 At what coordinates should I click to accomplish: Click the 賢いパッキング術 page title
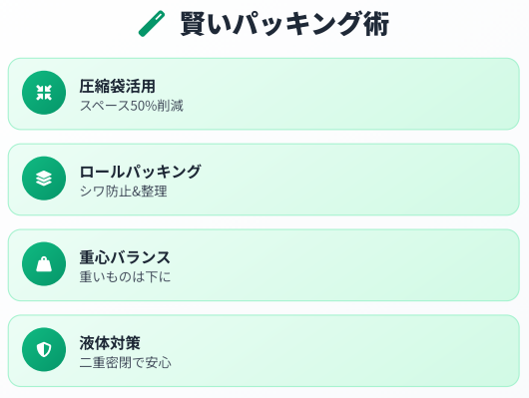click(x=284, y=24)
